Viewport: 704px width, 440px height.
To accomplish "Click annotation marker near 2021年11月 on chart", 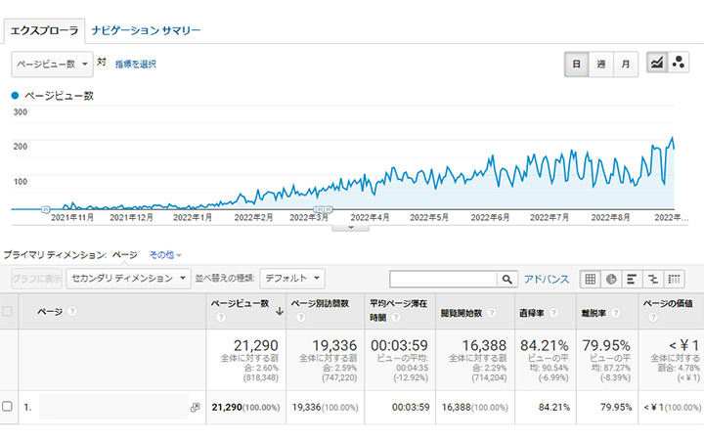I will [x=45, y=209].
